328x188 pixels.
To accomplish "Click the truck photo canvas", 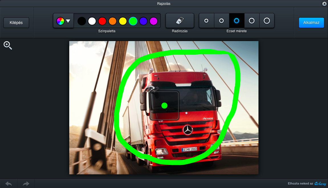I will 164,108.
